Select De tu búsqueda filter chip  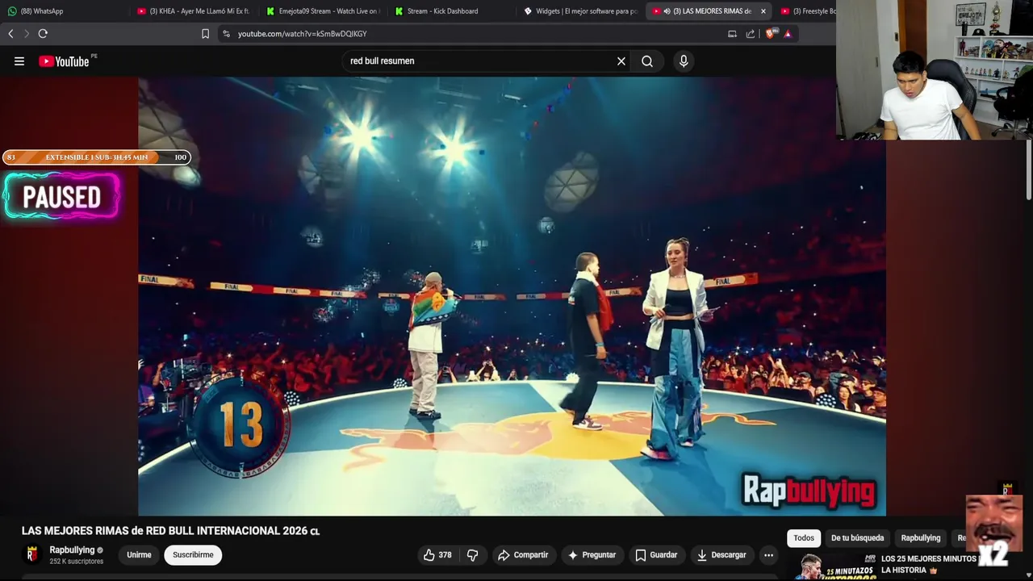coord(857,538)
